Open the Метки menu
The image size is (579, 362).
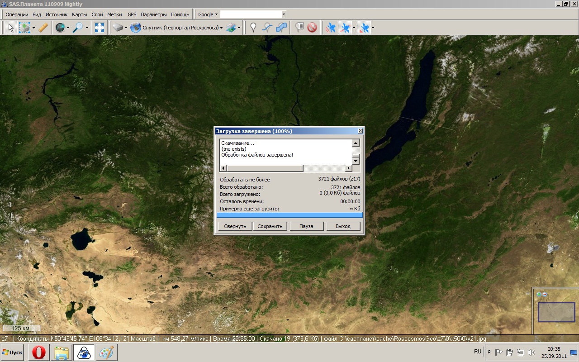[114, 14]
